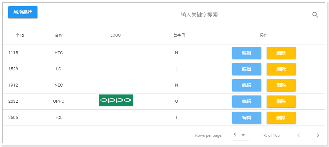Remove the OPPO brand entry
The height and width of the screenshot is (147, 329).
point(281,101)
